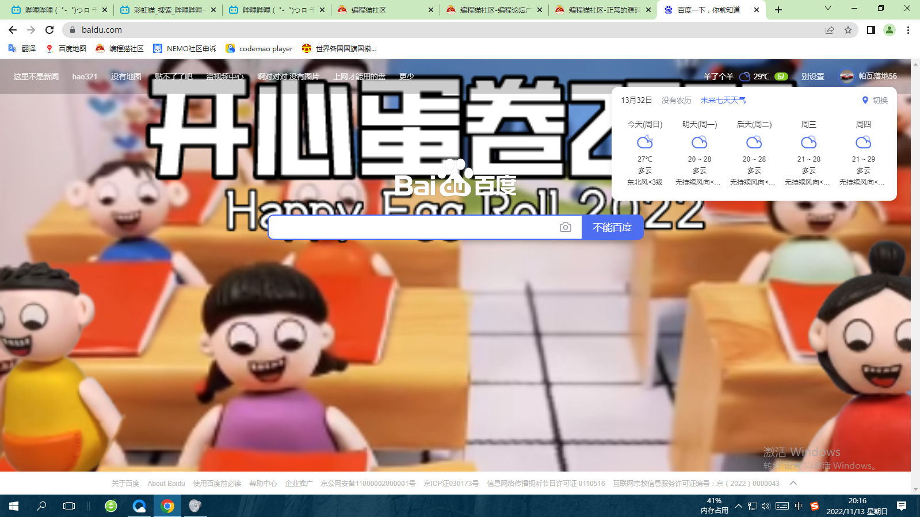
Task: Click the location pin switch city button
Action: tap(875, 100)
